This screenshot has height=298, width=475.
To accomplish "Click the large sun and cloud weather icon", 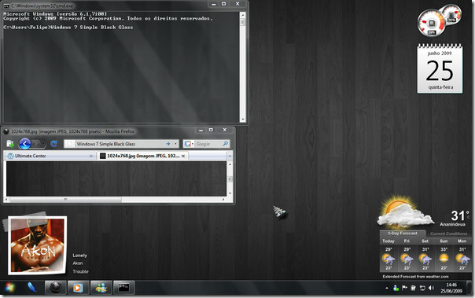I will pos(405,213).
